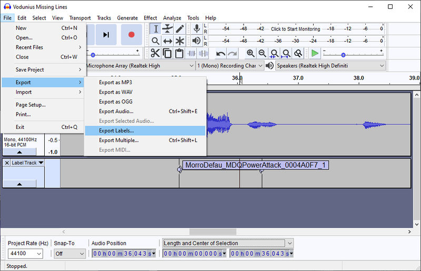Click Fit project to width icon
The height and width of the screenshot is (271, 421).
tap(286, 53)
